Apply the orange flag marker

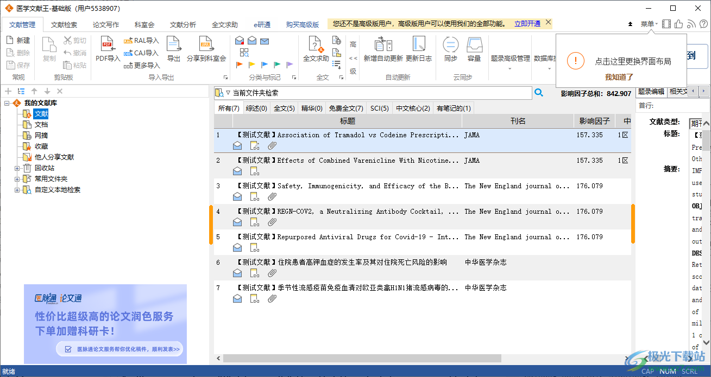coord(239,65)
